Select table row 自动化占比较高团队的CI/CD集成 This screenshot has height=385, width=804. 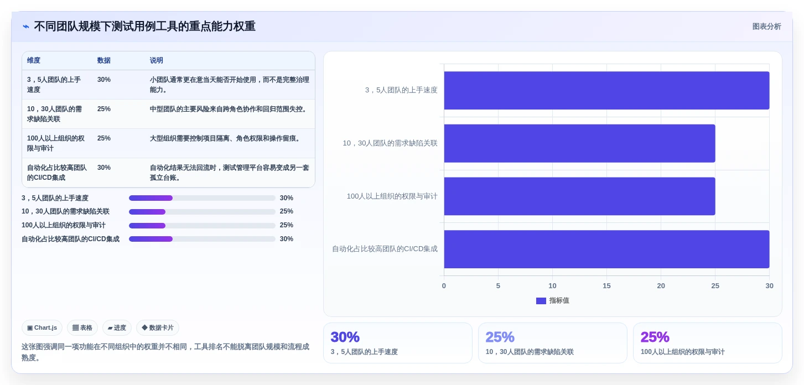point(168,173)
